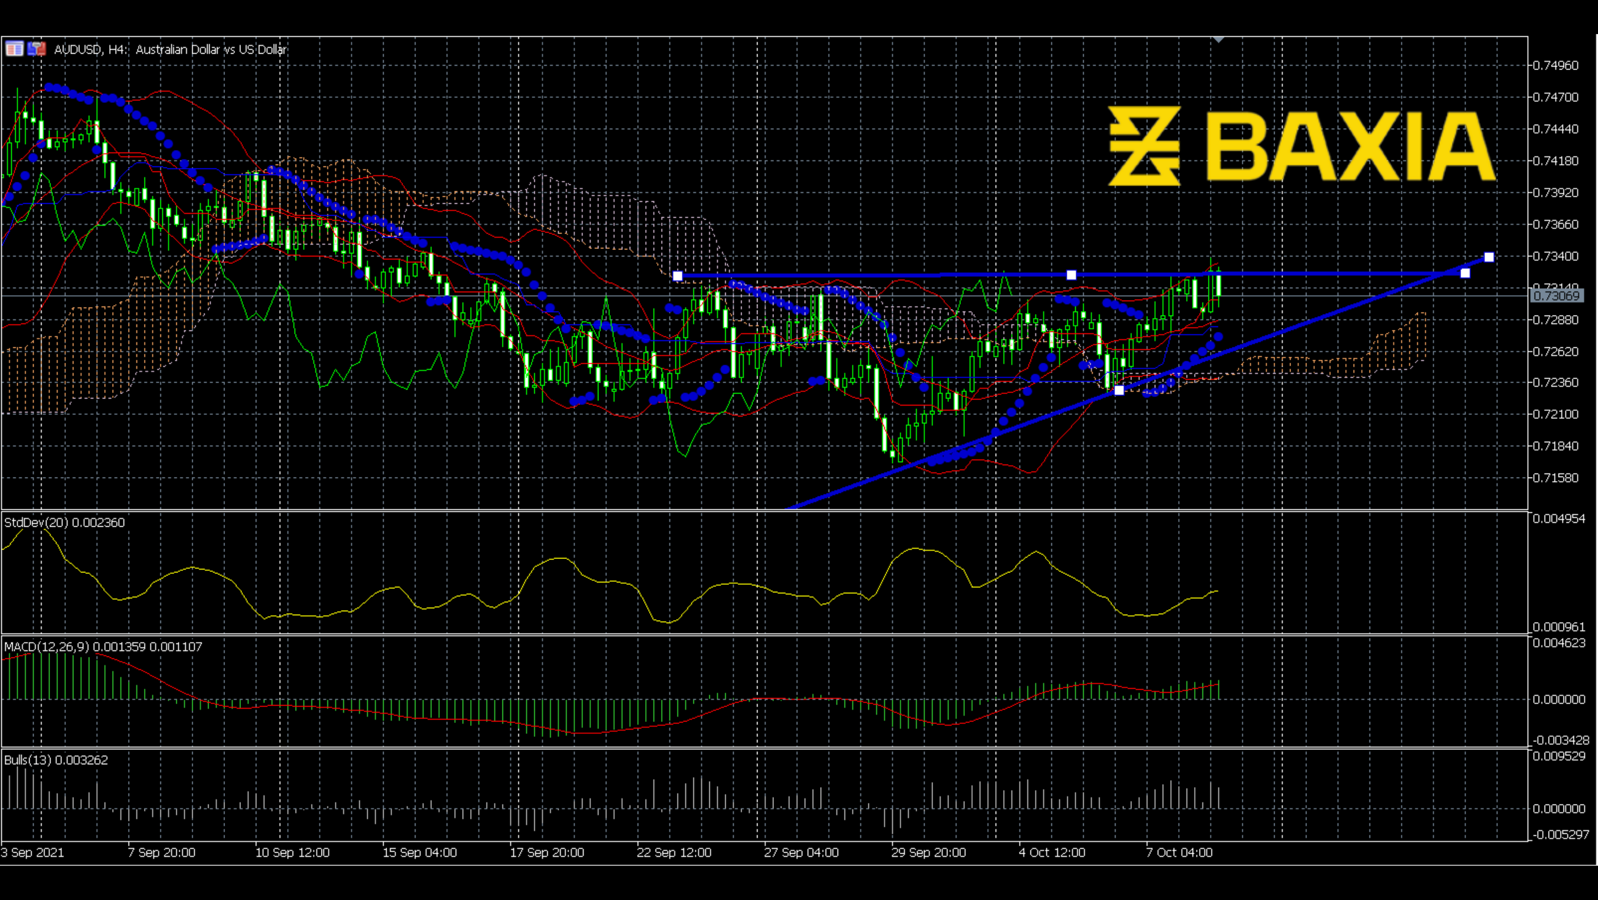
Task: Select right end handle of horizontal line
Action: (x=1465, y=273)
